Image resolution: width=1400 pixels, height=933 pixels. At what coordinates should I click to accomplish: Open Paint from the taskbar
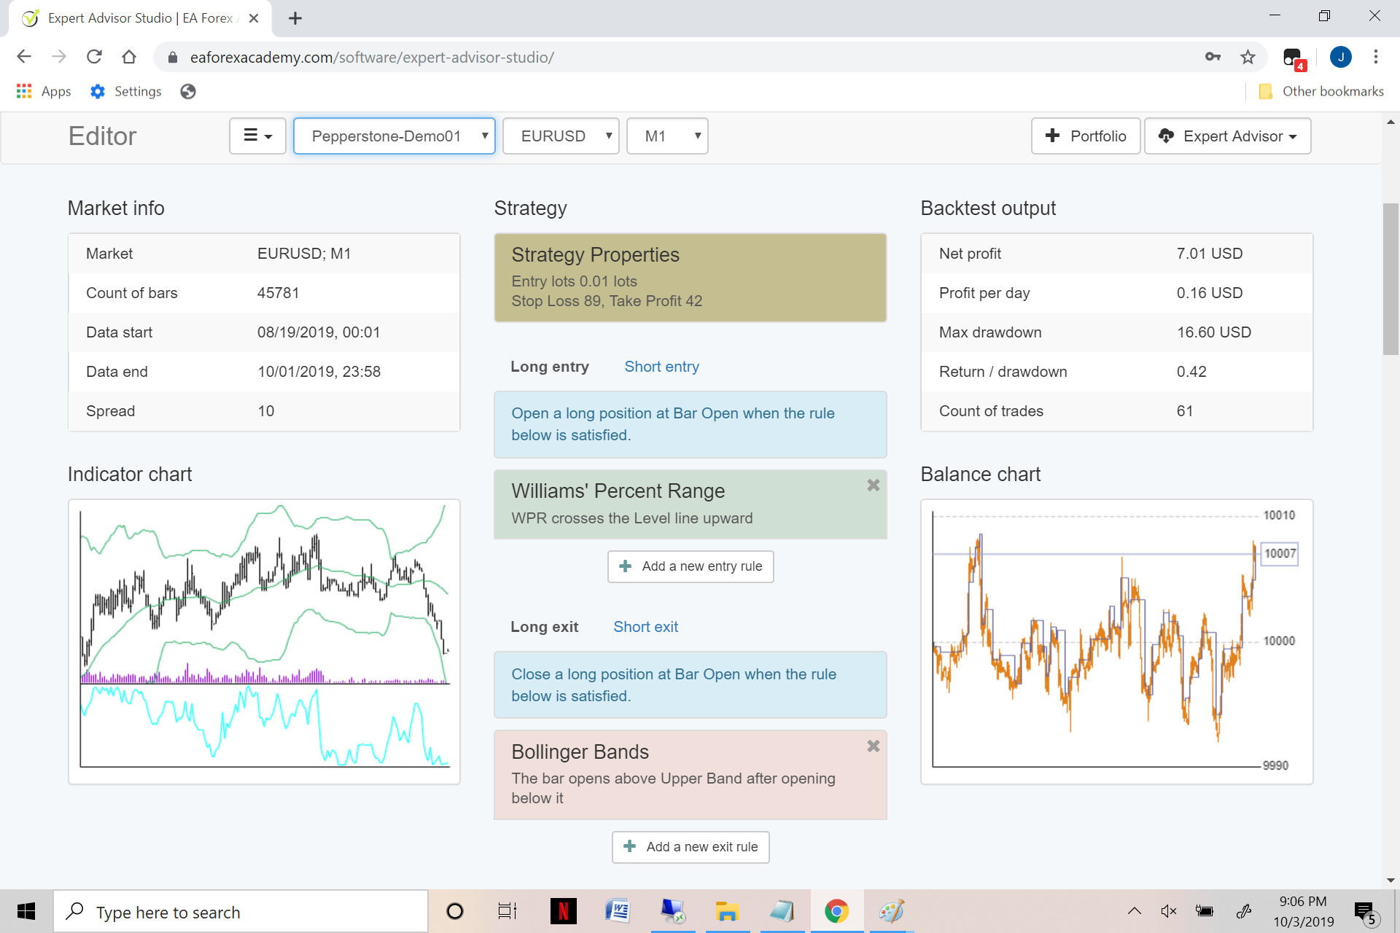tap(891, 911)
